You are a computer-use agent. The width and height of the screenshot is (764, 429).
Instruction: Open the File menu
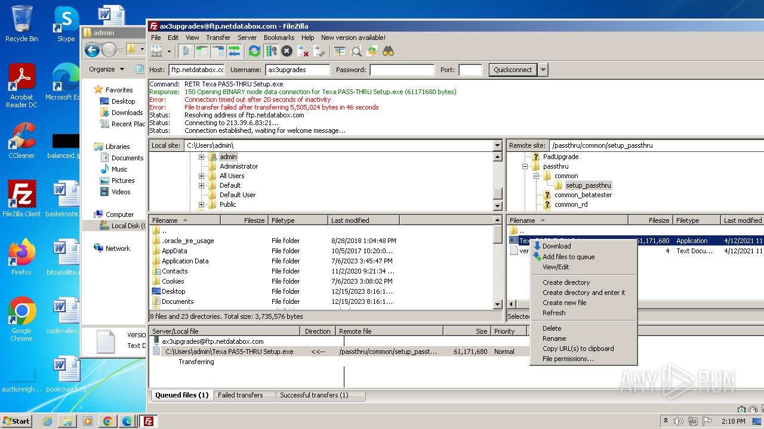tap(156, 38)
